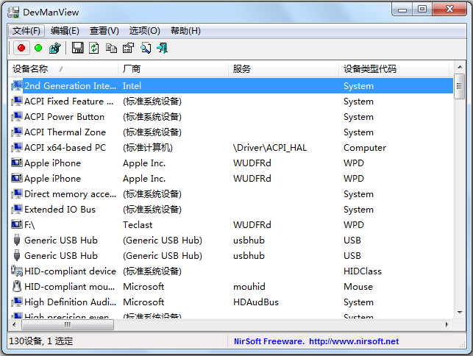Click the vertical scrollbar down arrow
This screenshot has height=356, width=473.
459,313
